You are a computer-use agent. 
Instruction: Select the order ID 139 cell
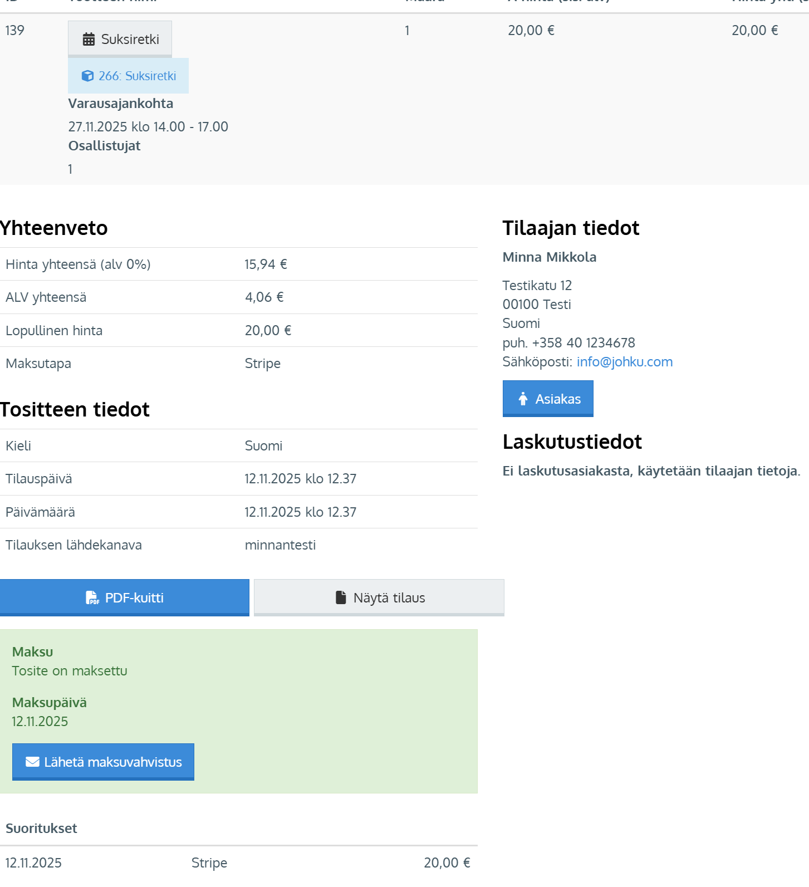15,31
